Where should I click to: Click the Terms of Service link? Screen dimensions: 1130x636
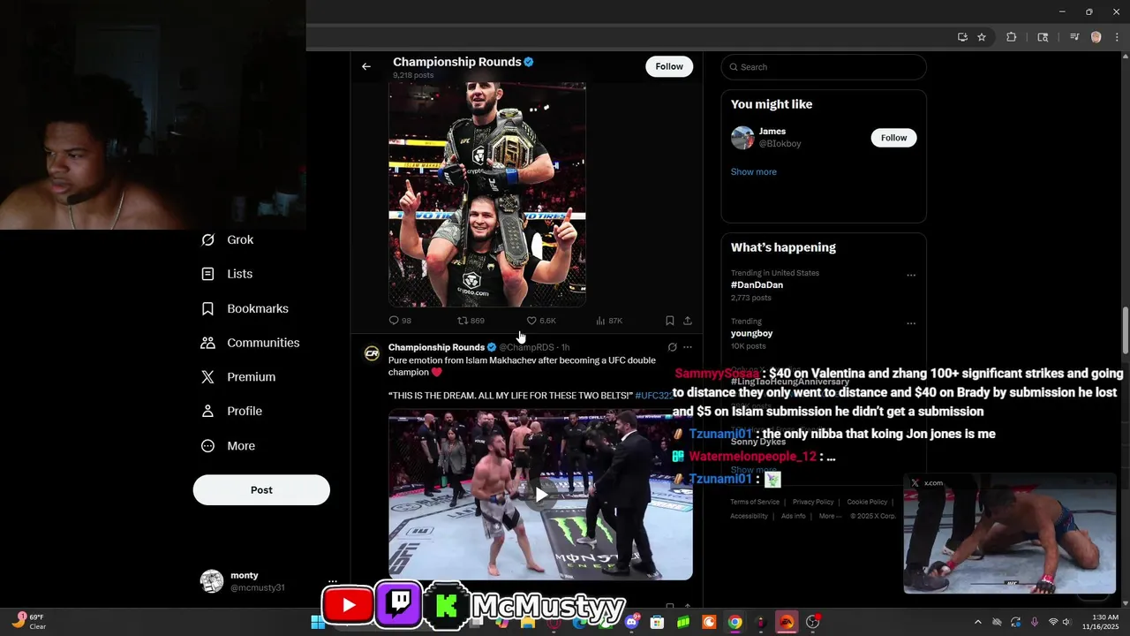[x=755, y=502]
